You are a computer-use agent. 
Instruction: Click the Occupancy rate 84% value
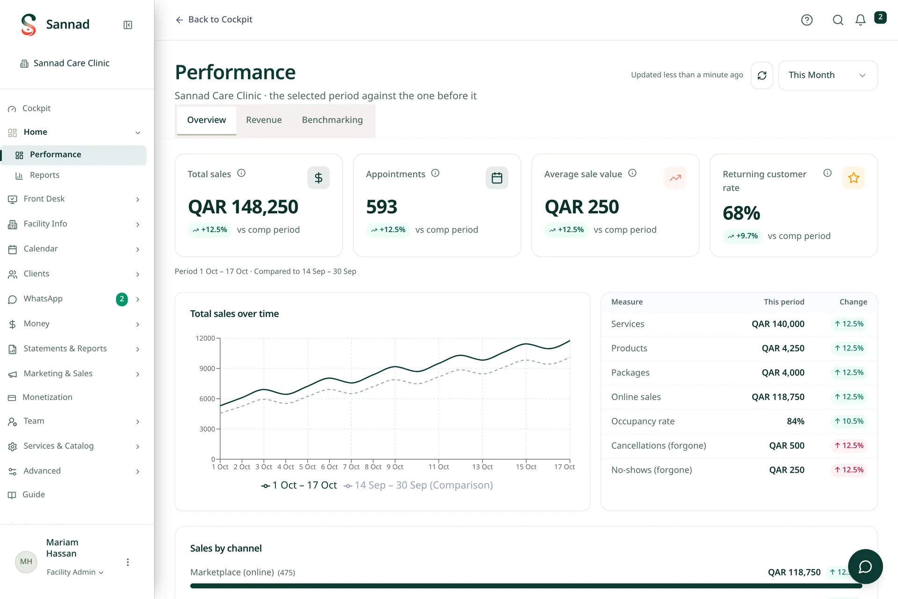[796, 421]
